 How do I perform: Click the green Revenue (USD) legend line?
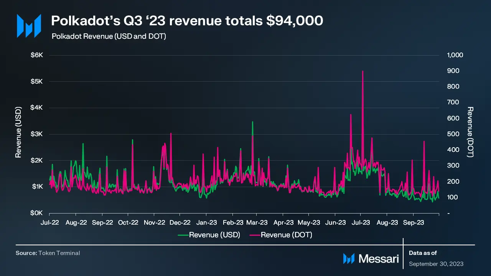click(183, 235)
